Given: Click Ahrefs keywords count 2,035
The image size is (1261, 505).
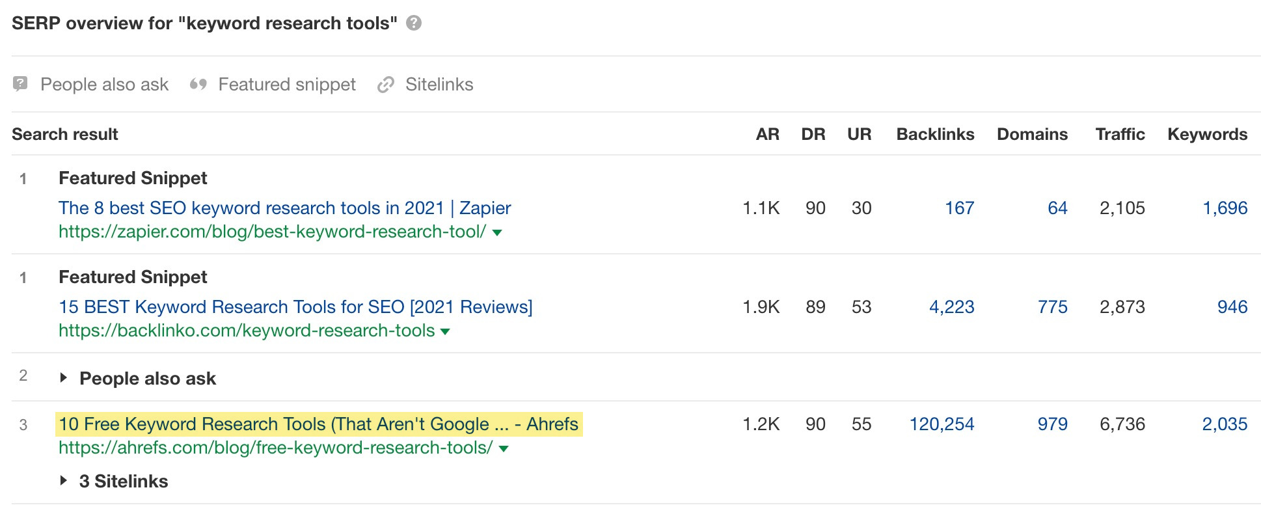Looking at the screenshot, I should 1225,424.
